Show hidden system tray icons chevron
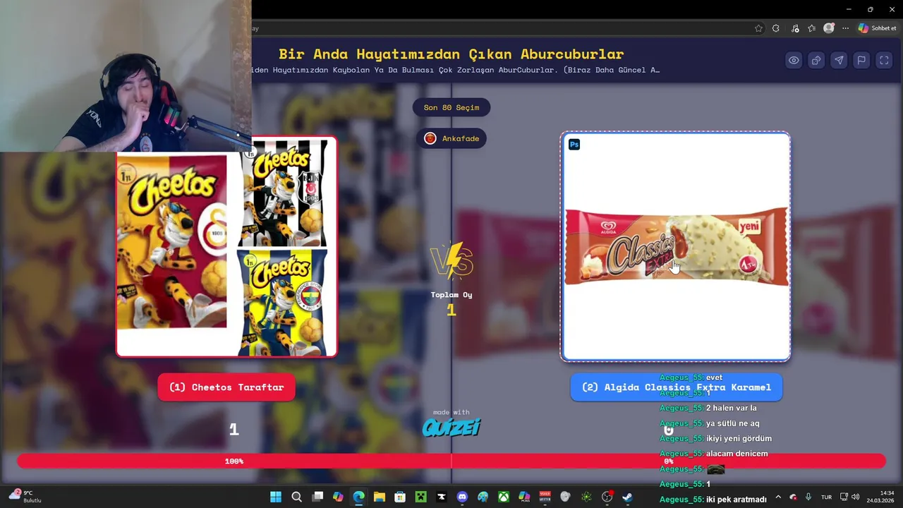 tap(778, 497)
